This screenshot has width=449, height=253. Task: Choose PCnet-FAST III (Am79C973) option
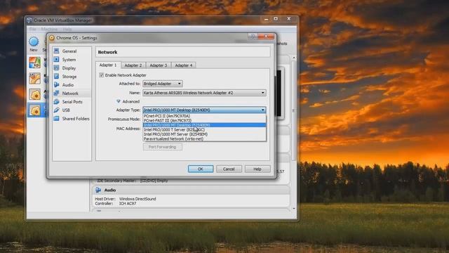pos(204,120)
